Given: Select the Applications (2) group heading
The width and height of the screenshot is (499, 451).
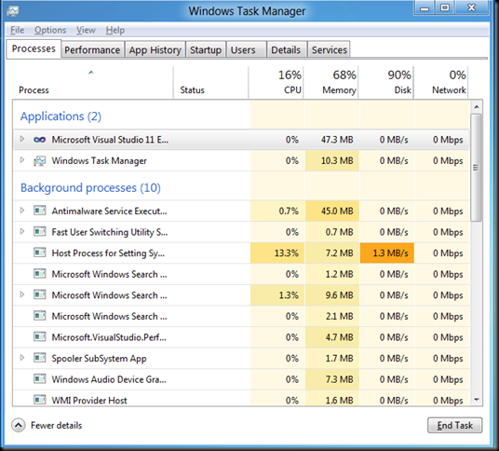Looking at the screenshot, I should (61, 116).
